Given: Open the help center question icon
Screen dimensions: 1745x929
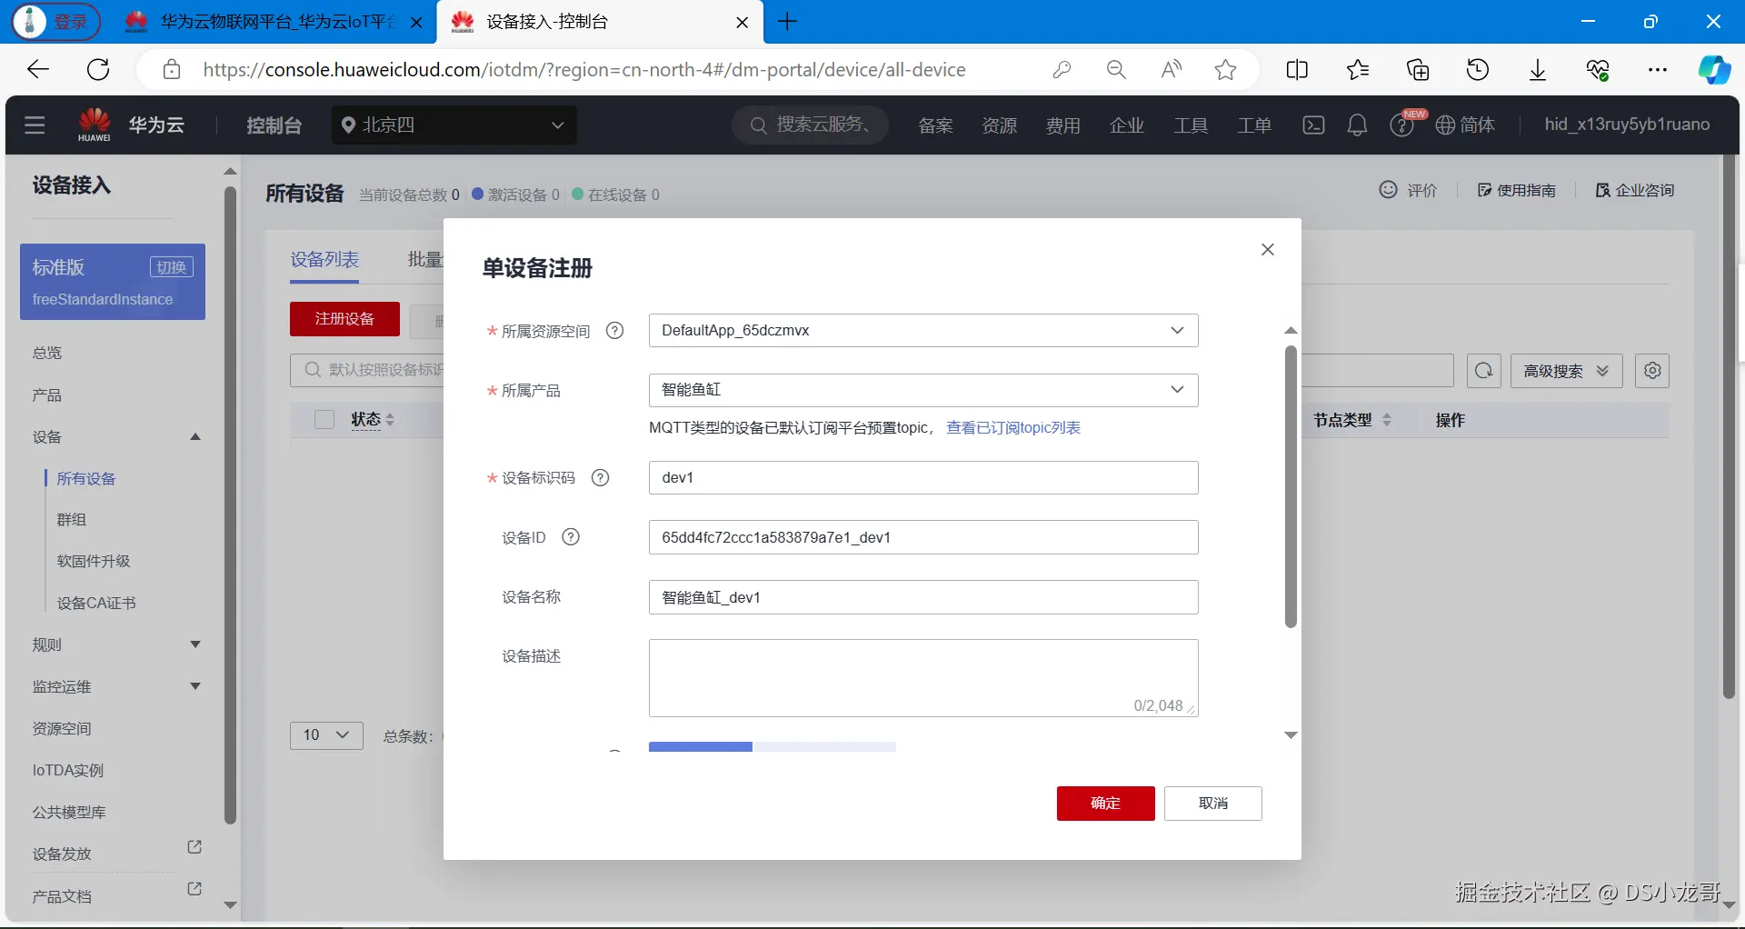Looking at the screenshot, I should tap(1401, 125).
